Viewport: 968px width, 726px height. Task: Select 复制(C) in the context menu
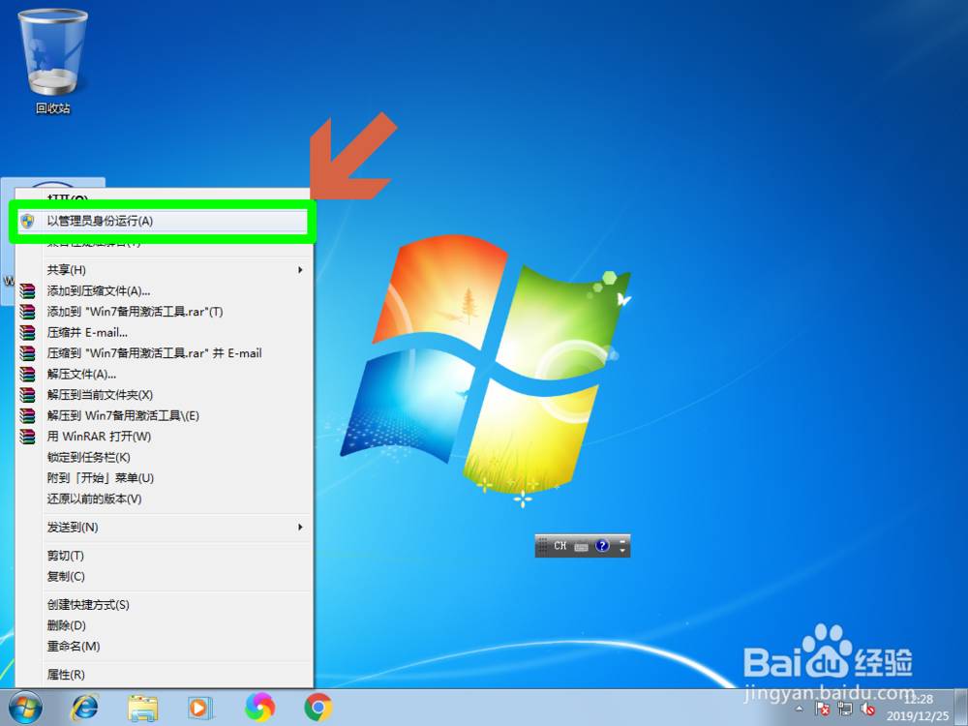pyautogui.click(x=165, y=577)
